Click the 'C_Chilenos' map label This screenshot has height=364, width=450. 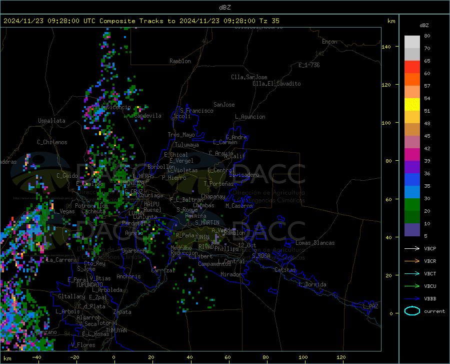[52, 142]
